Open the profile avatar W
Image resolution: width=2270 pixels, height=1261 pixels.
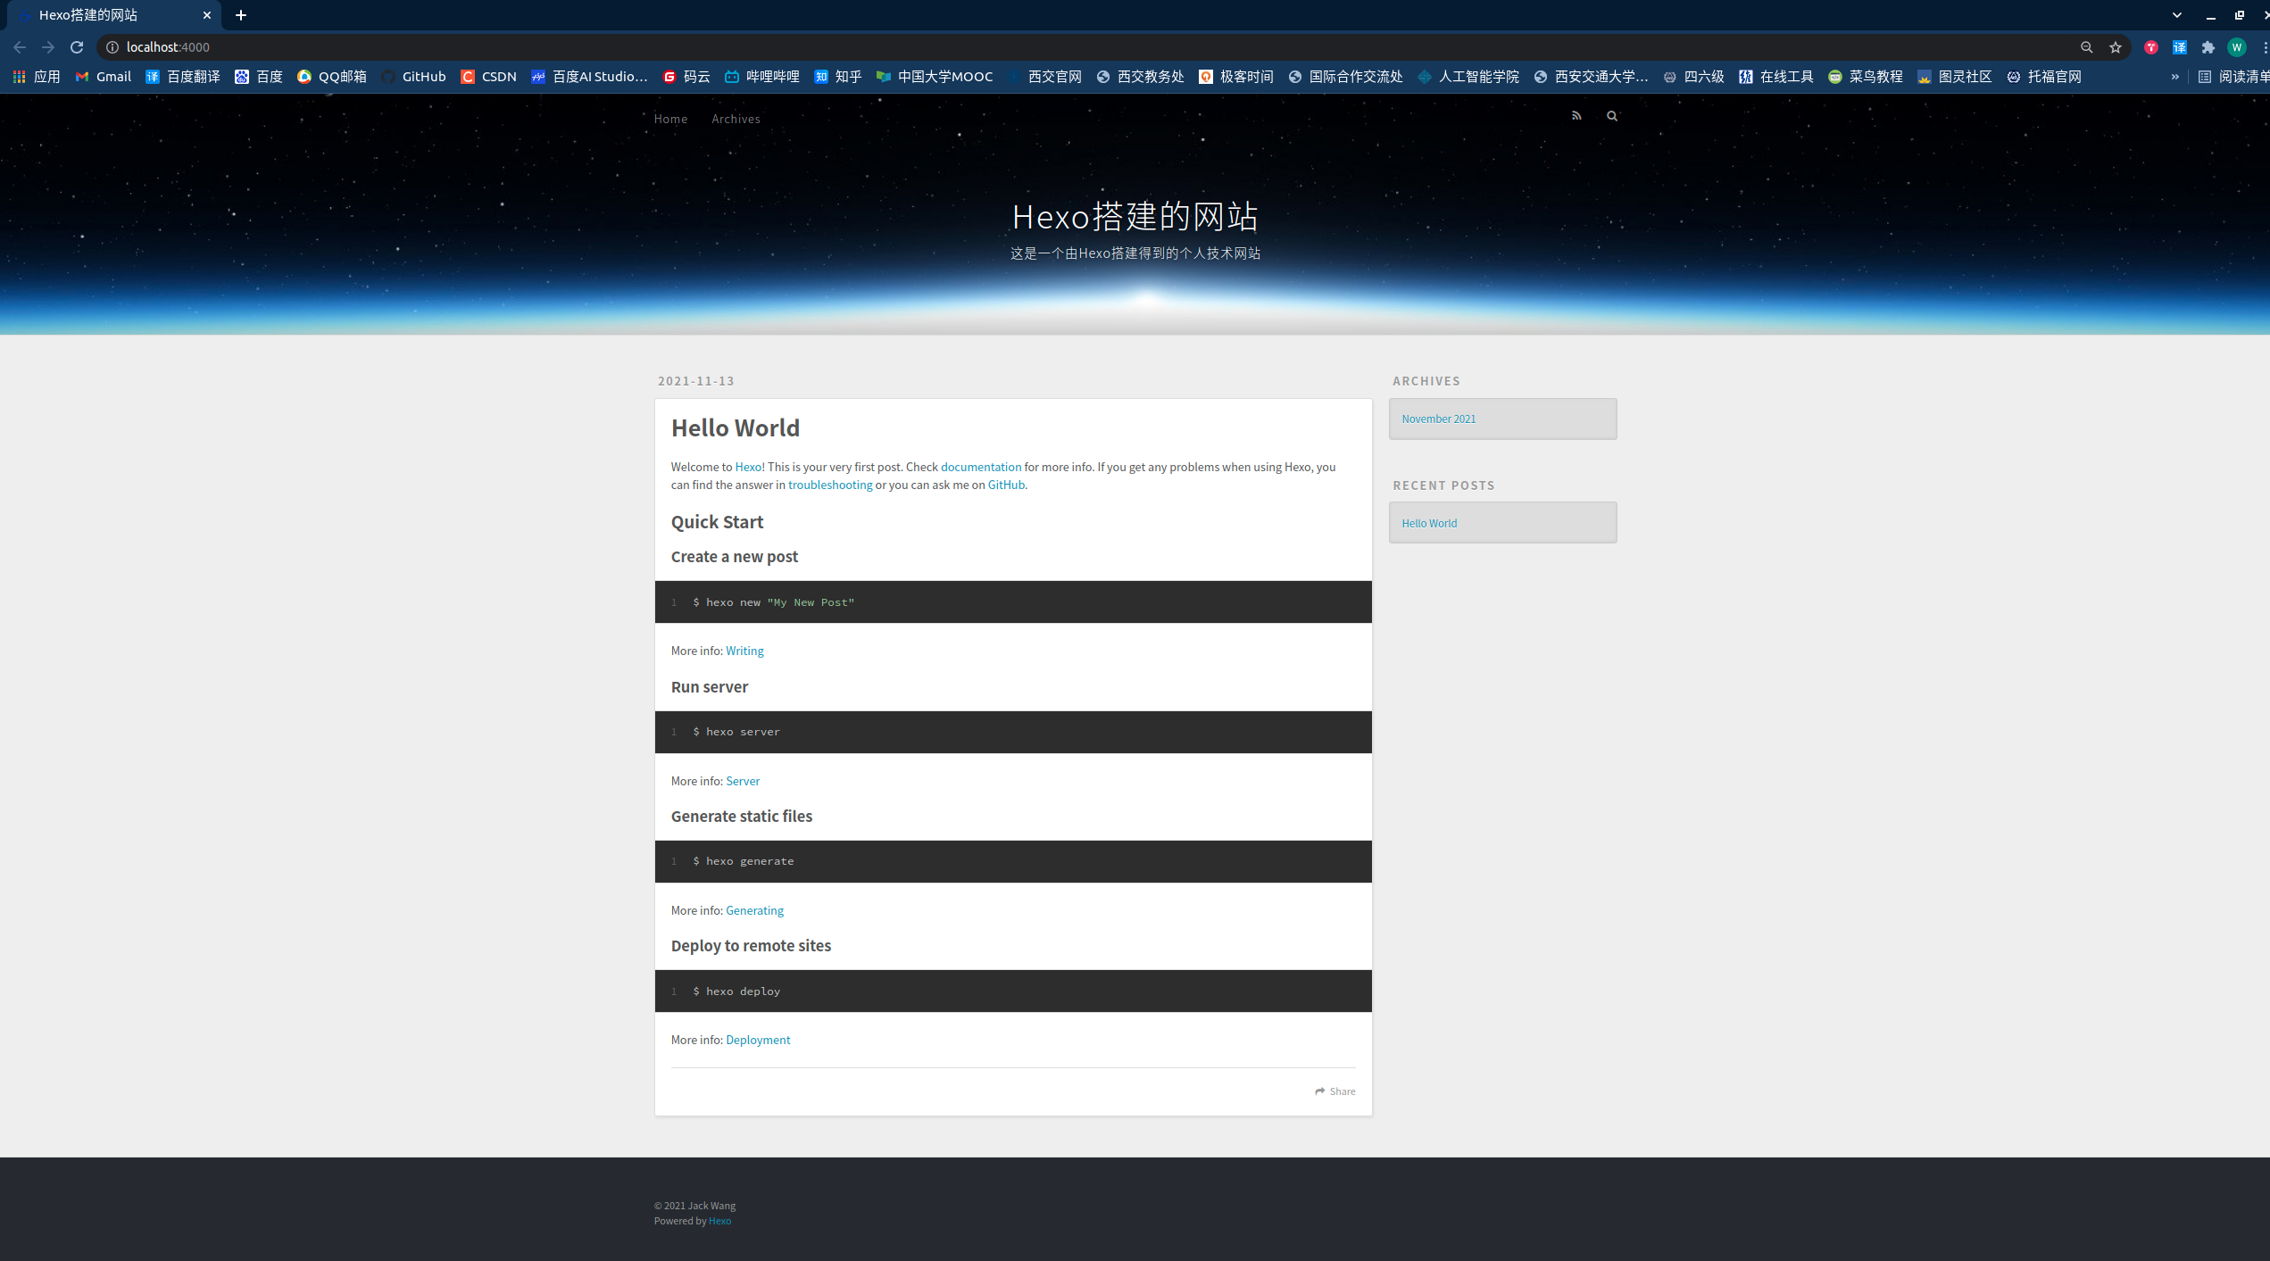tap(2237, 47)
